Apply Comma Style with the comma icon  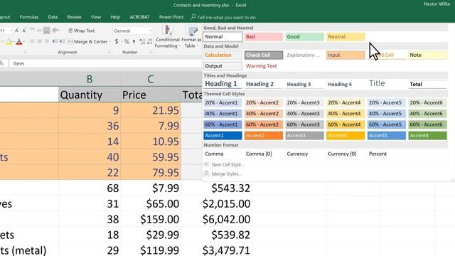(134, 41)
